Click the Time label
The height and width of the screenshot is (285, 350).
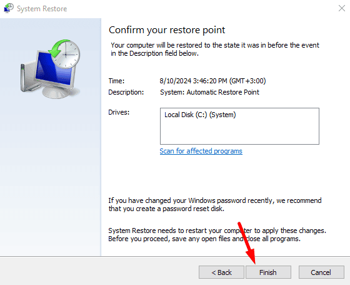pos(116,81)
